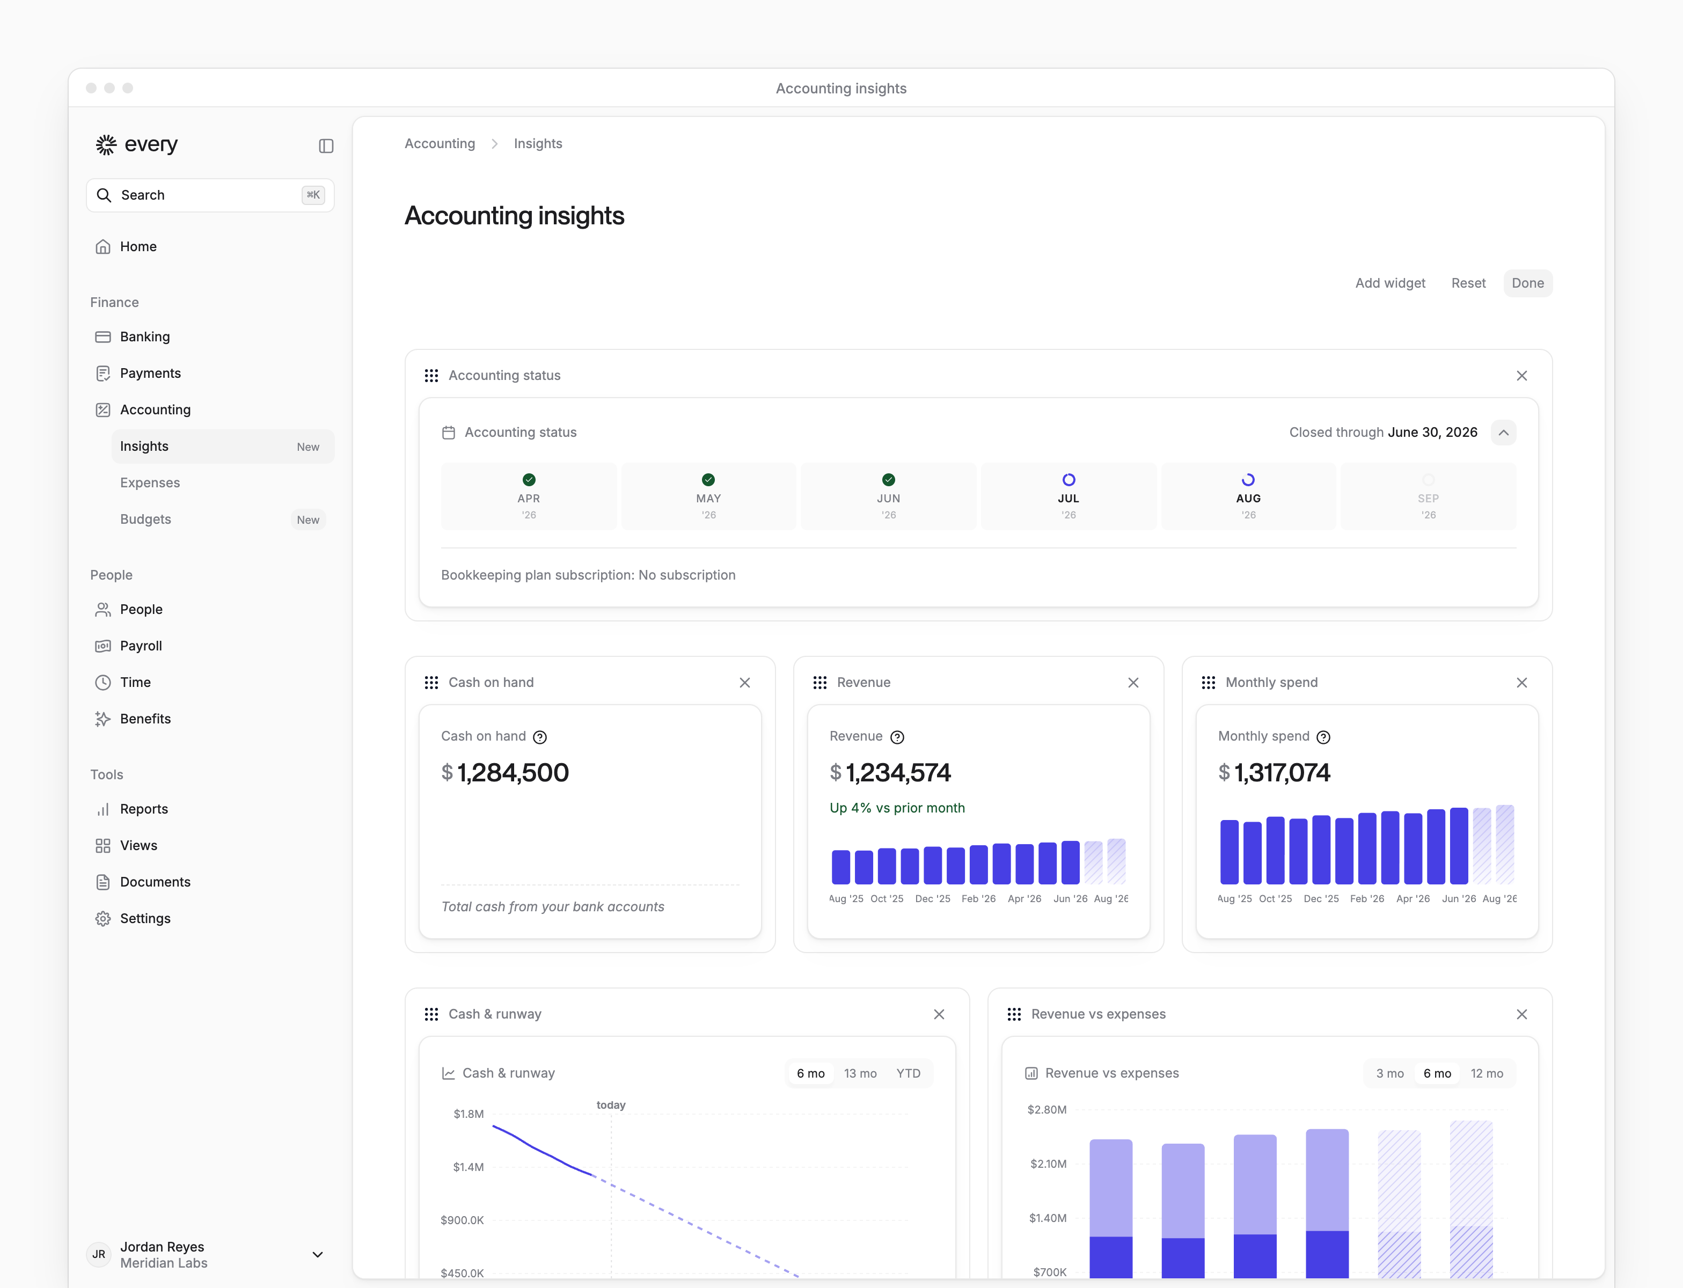Open help icon next to Cash on hand
The height and width of the screenshot is (1288, 1683).
point(540,737)
